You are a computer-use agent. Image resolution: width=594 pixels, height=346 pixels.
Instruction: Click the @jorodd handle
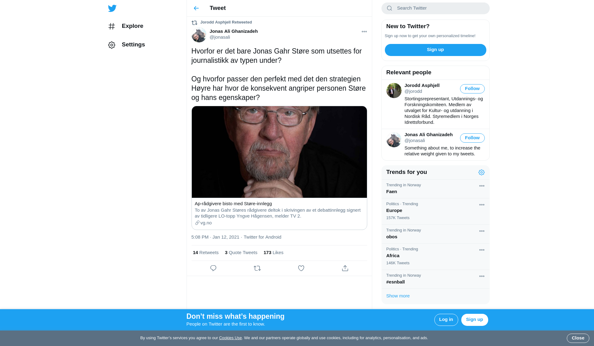[413, 91]
